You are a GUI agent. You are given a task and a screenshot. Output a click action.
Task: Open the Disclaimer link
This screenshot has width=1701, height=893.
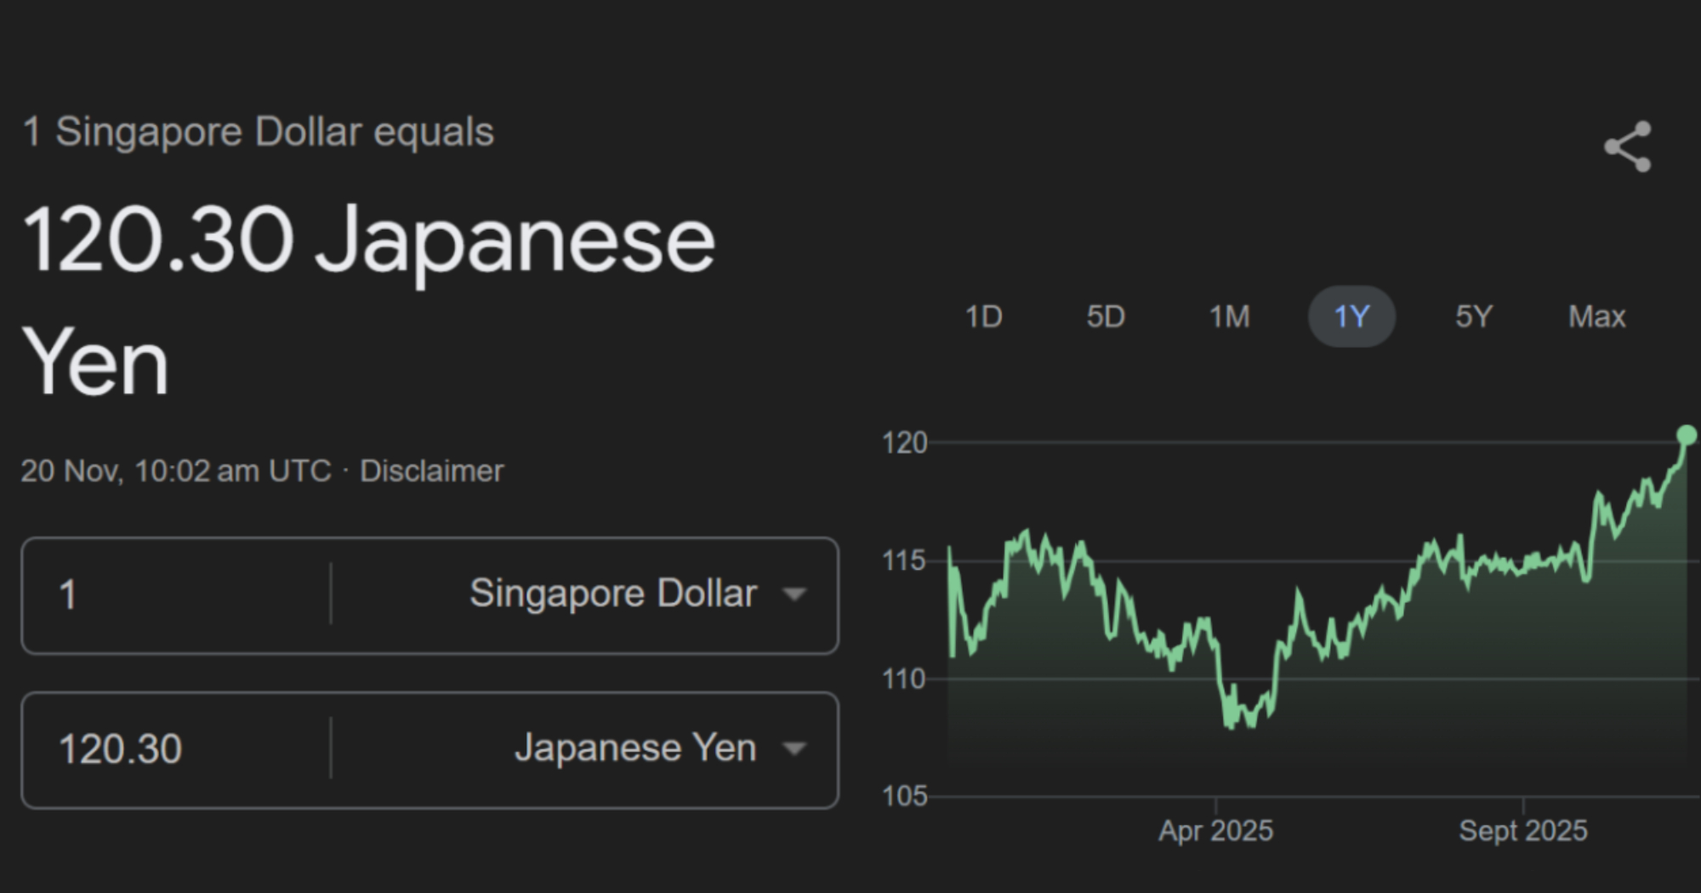[x=431, y=470]
